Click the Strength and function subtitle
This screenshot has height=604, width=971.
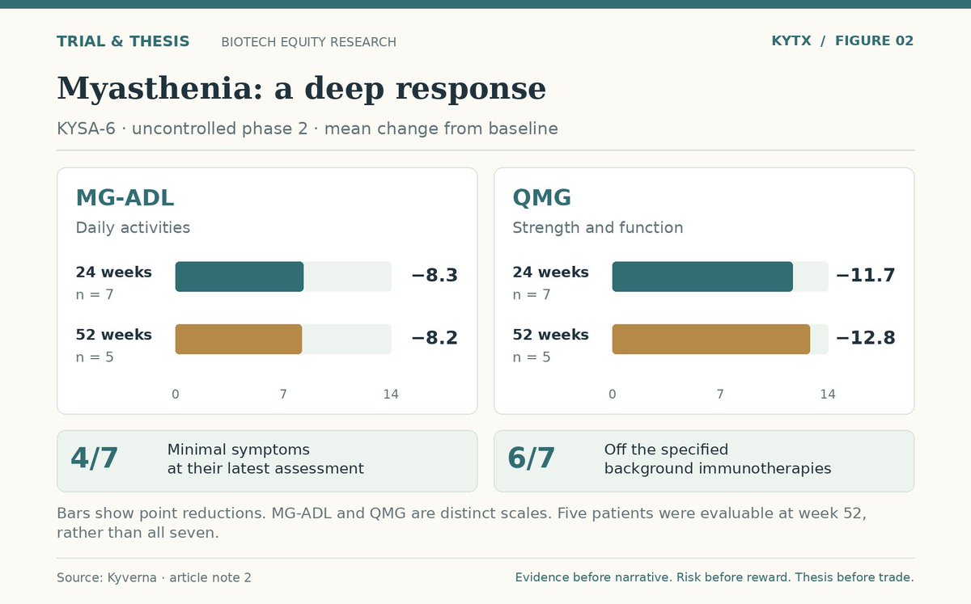(598, 228)
